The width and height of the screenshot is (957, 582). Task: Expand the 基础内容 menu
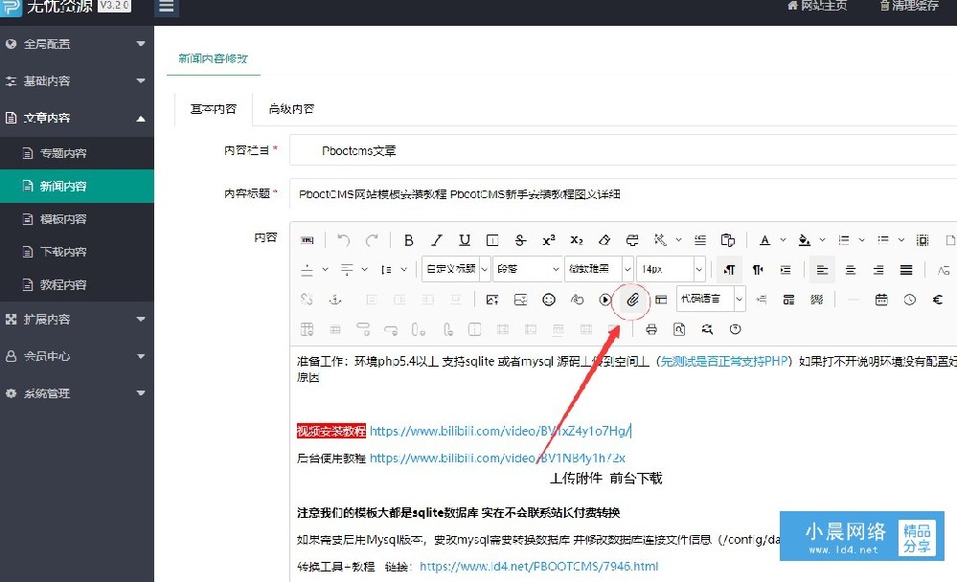[77, 80]
